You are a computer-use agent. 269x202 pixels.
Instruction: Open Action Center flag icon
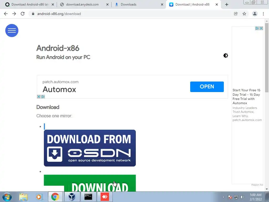[x=230, y=197]
